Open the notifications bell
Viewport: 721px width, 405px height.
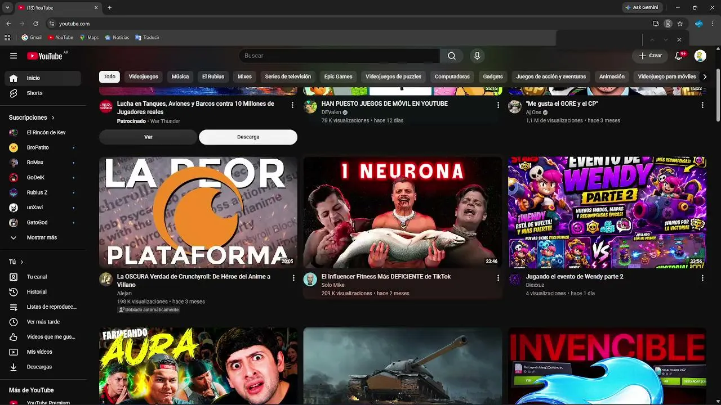(679, 56)
